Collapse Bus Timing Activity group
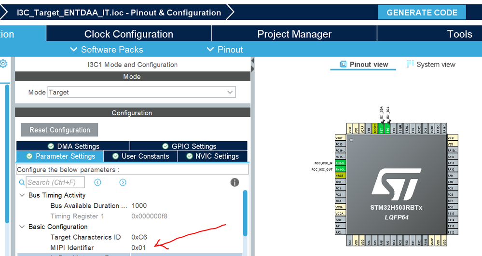The width and height of the screenshot is (482, 256). pos(22,195)
